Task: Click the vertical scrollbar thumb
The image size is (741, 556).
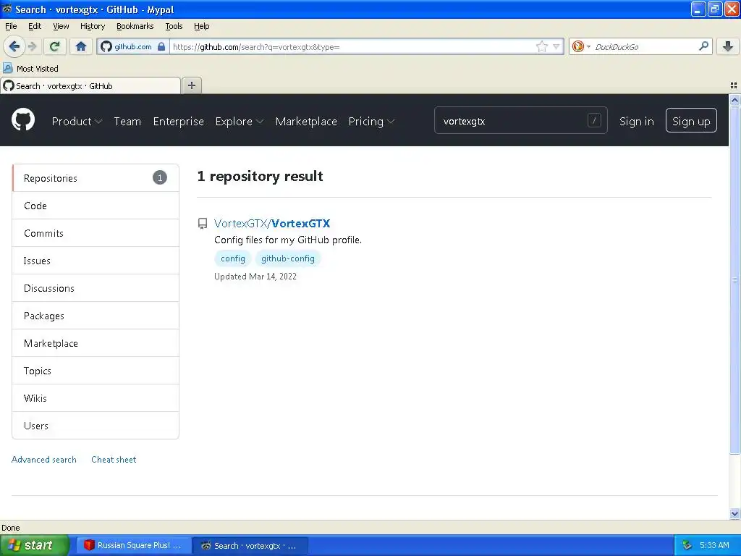Action: pos(734,280)
